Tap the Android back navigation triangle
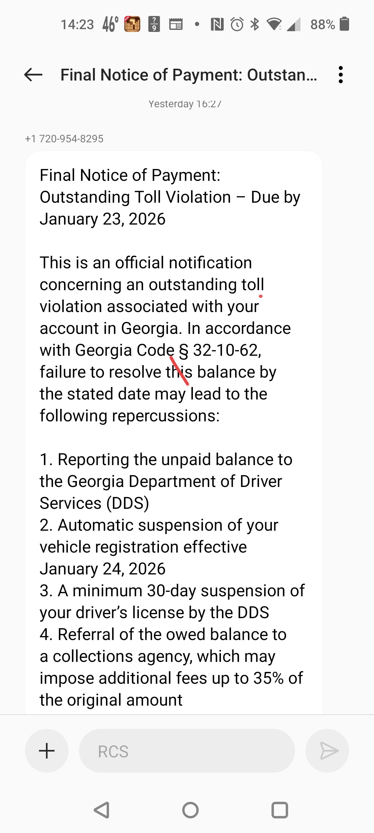Viewport: 374px width, 833px height. point(102,810)
